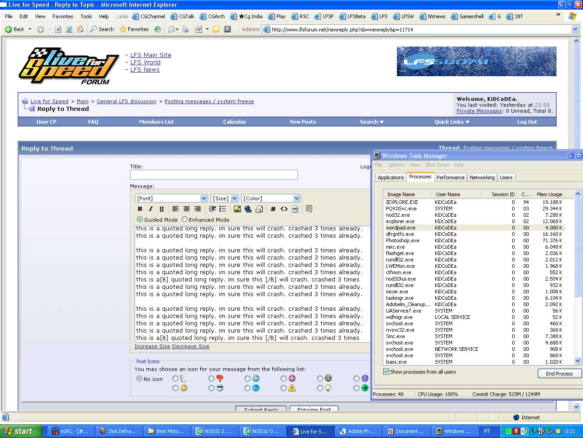This screenshot has height=438, width=583.
Task: Select Guided Mode radio button
Action: 140,219
